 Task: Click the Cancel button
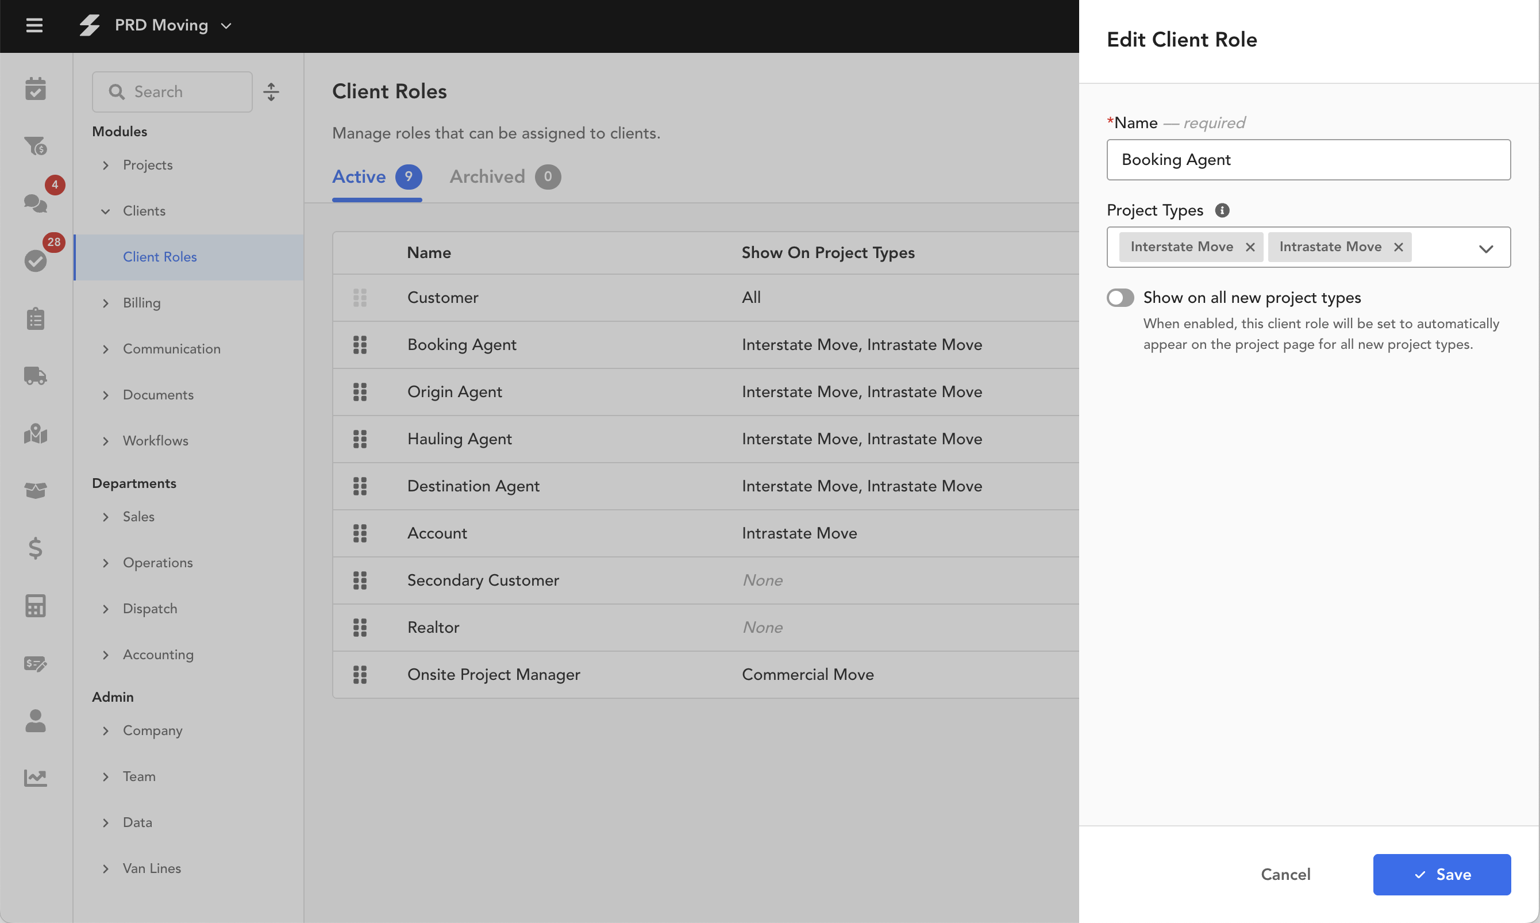click(1285, 875)
